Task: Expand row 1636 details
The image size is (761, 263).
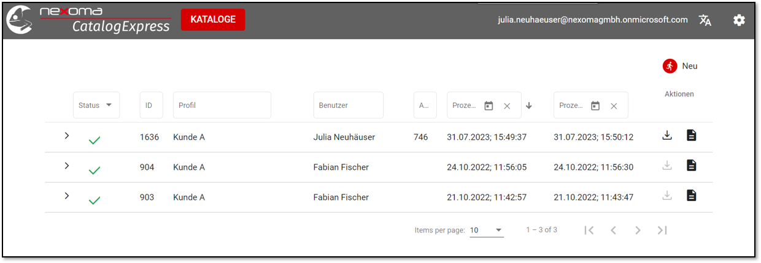Action: point(67,135)
